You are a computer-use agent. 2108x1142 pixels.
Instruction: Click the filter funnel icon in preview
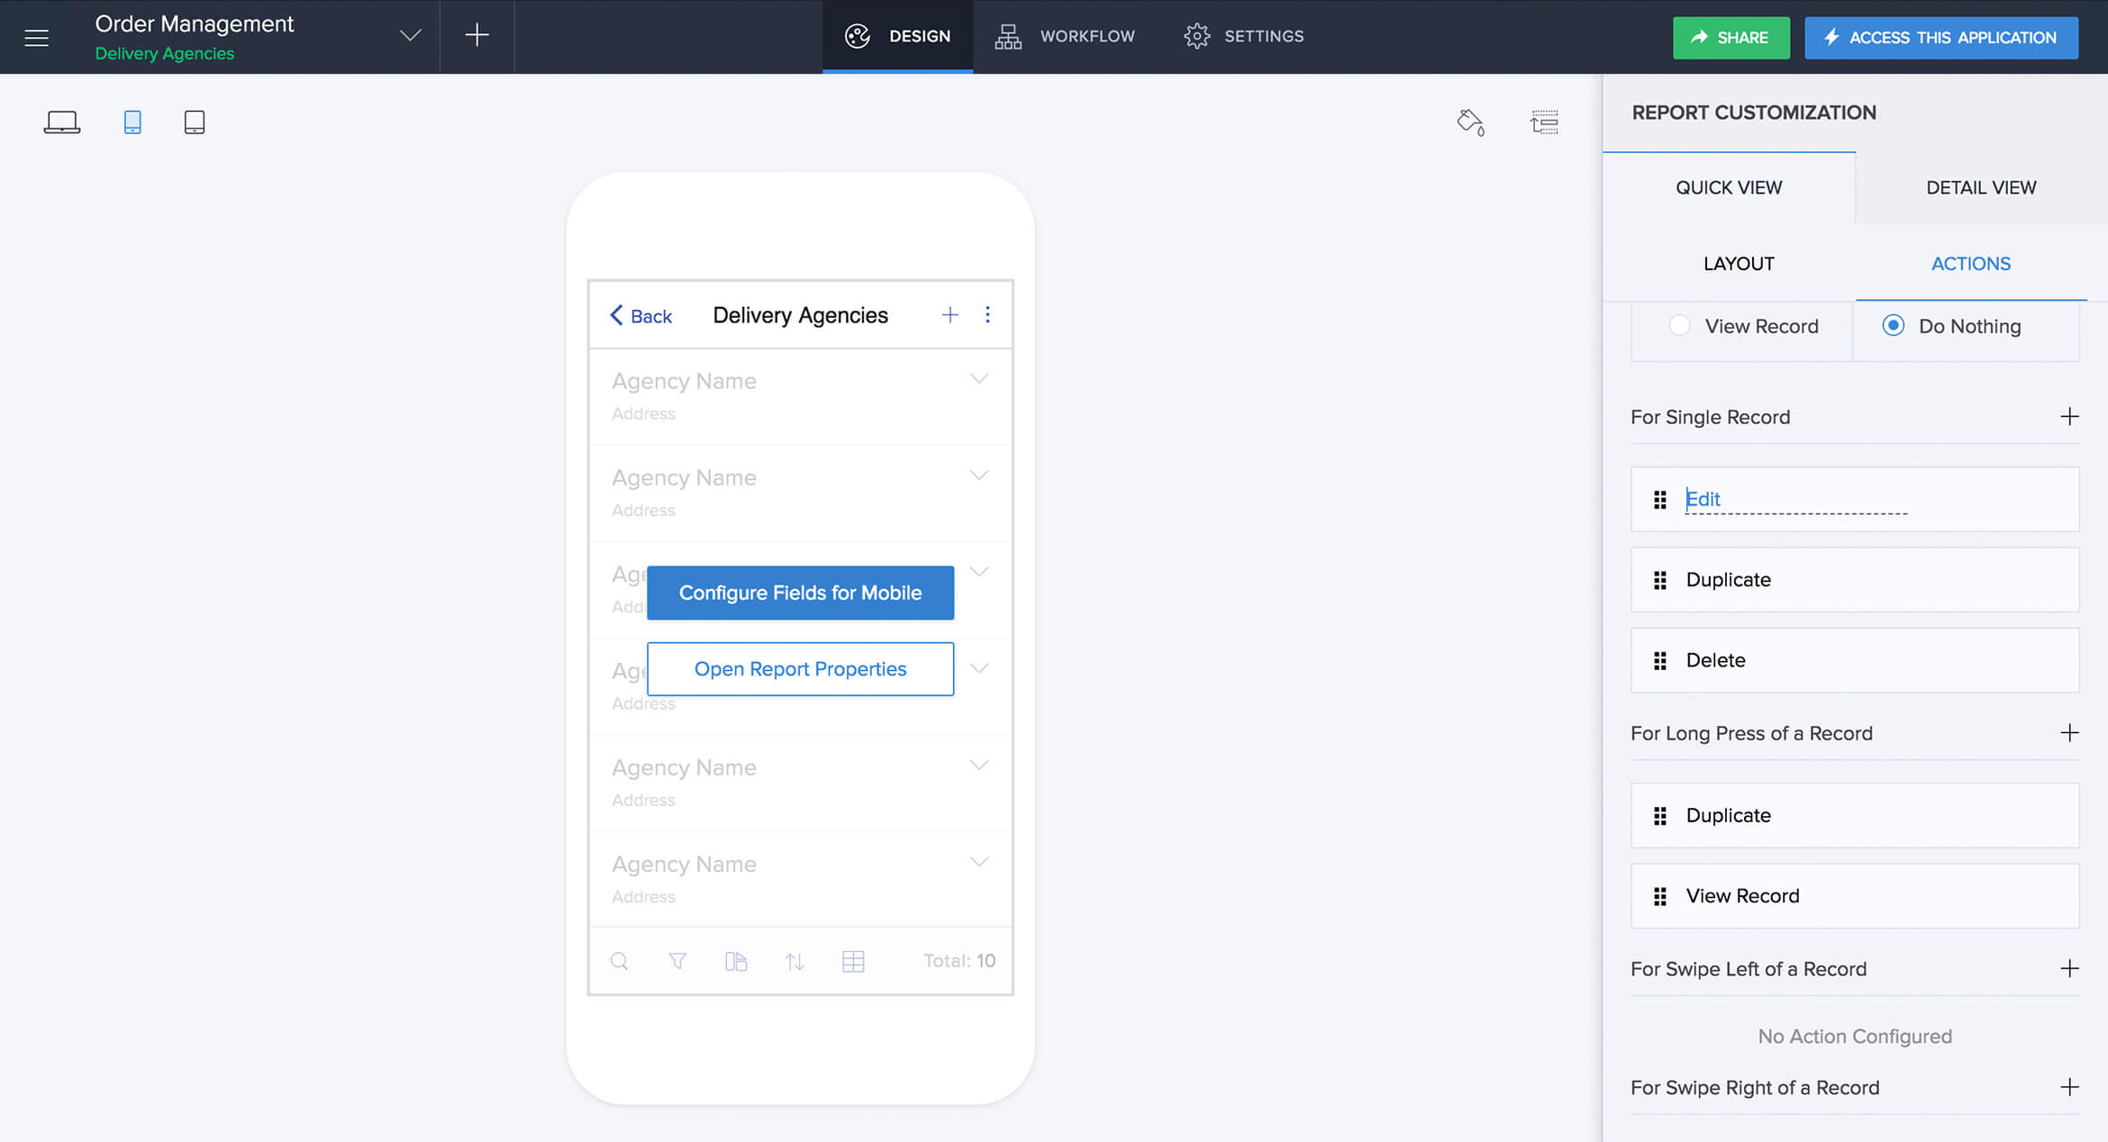[677, 961]
